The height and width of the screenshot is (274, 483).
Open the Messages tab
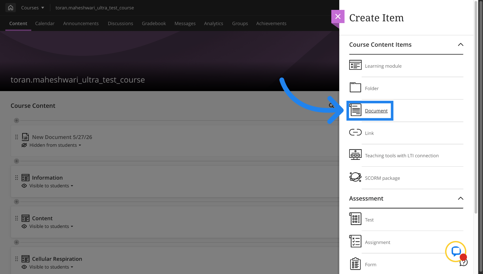point(185,23)
